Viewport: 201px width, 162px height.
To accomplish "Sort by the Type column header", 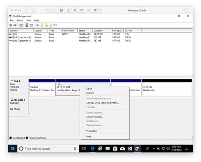I will pyautogui.click(x=54, y=31).
